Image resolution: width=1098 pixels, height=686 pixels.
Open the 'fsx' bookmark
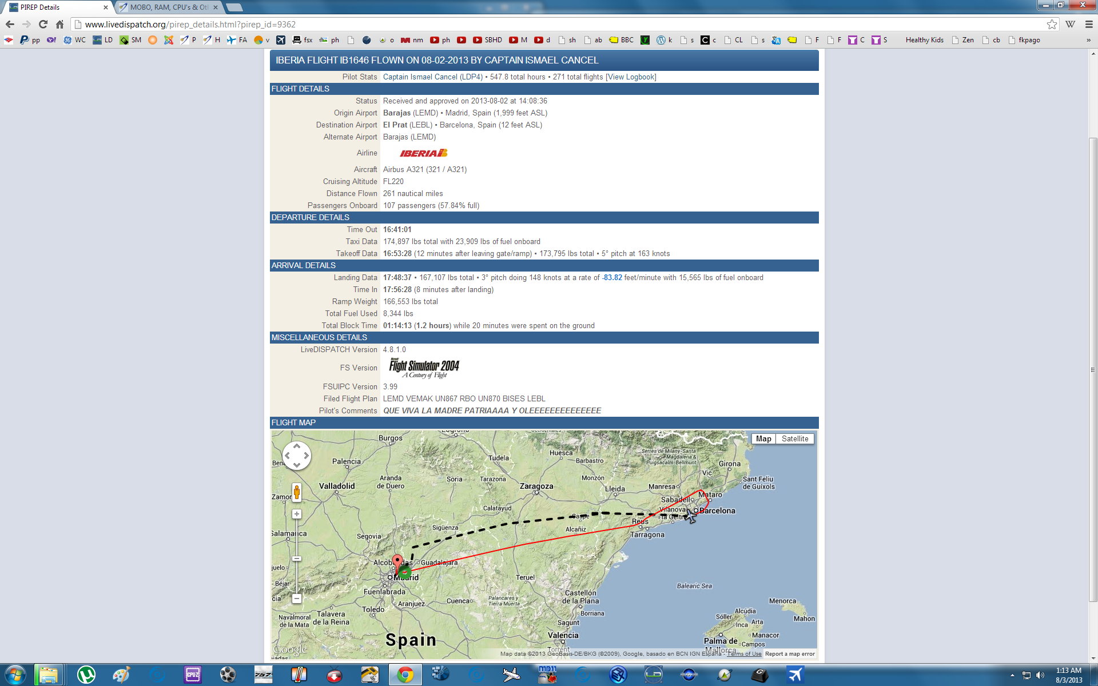tap(303, 40)
